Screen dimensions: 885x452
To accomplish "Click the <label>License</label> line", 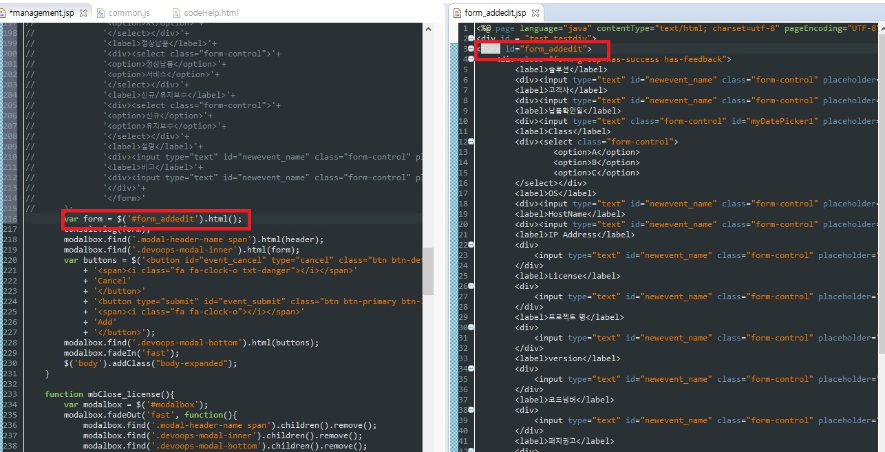I will point(567,276).
